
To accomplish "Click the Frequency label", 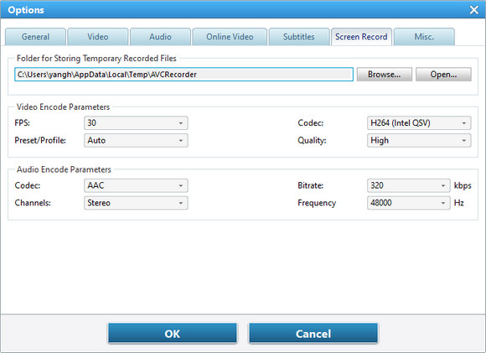I will tap(317, 203).
